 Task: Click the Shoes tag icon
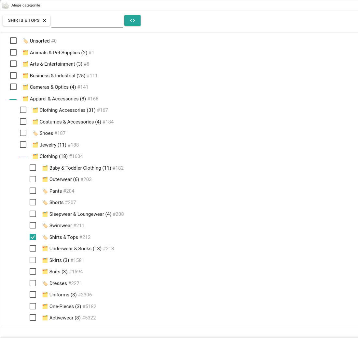click(x=35, y=133)
